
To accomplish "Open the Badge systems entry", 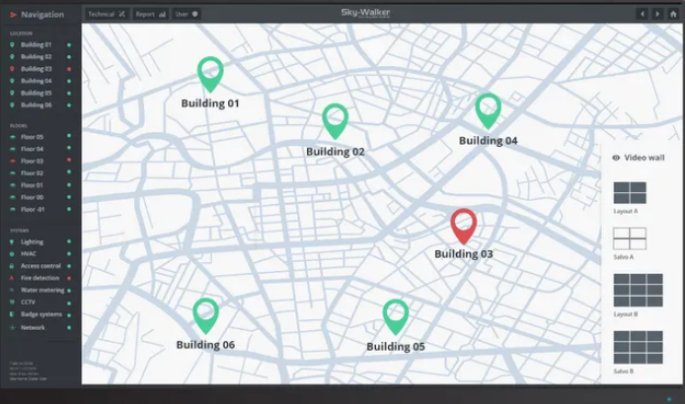I will pos(40,314).
